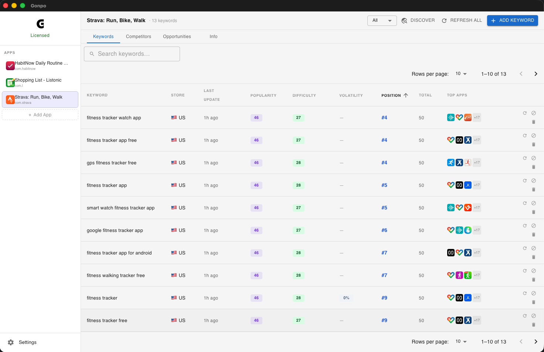Click the block icon for "gps fitness tracker free"

[x=533, y=158]
